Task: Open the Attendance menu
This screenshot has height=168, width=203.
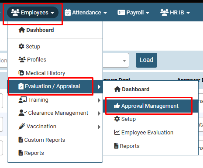Action: point(86,13)
